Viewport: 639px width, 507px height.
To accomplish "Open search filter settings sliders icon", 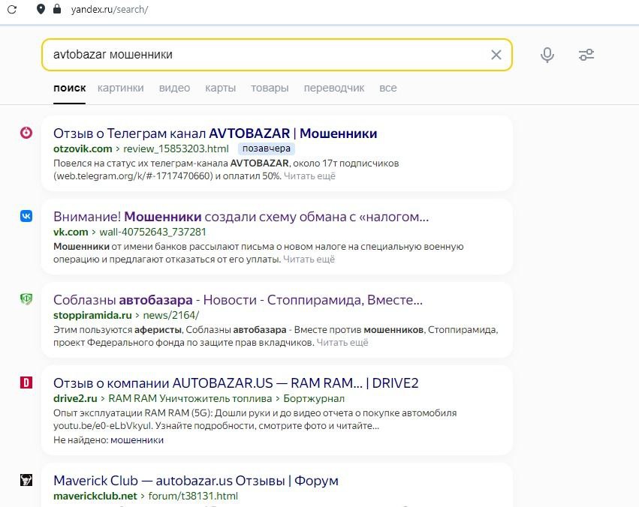I will [586, 55].
